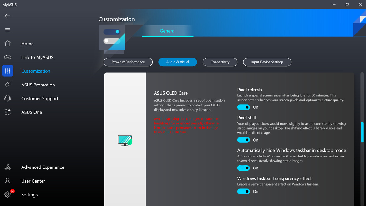Viewport: 366px width, 206px height.
Task: Go to Home in the sidebar
Action: coord(27,44)
